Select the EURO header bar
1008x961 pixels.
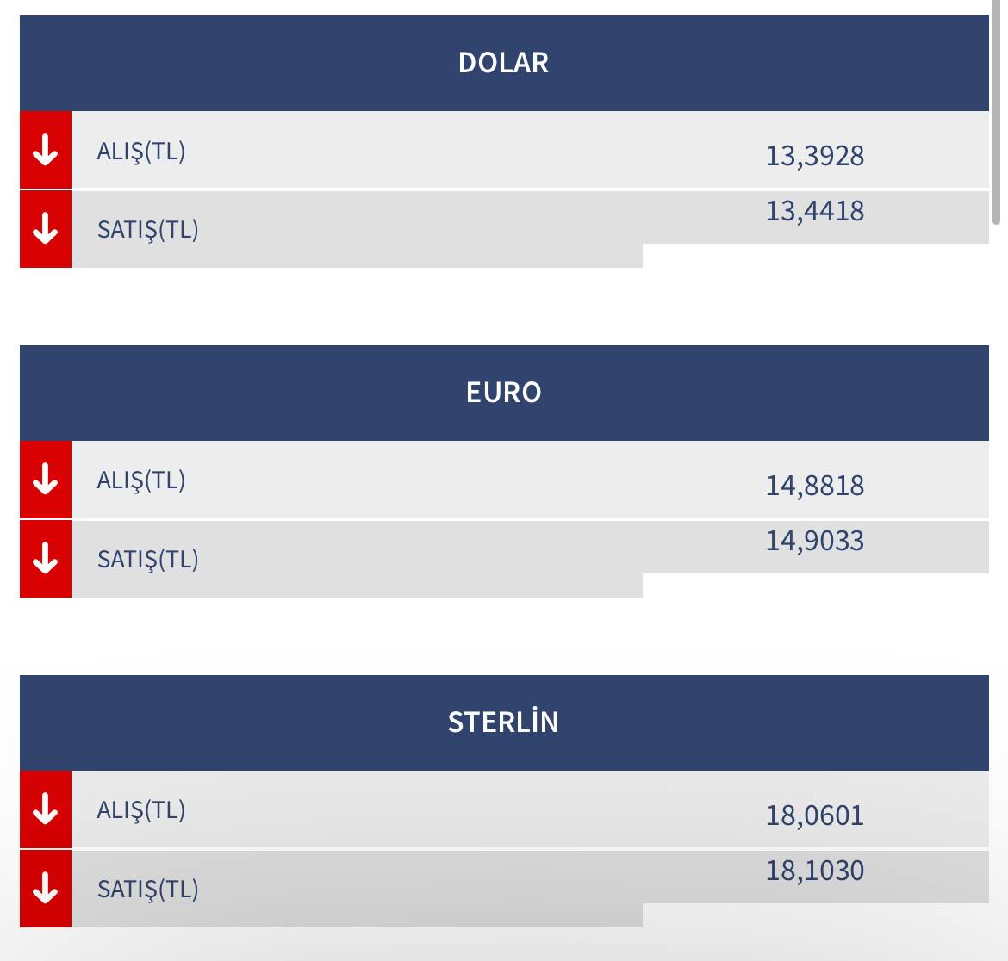coord(504,393)
